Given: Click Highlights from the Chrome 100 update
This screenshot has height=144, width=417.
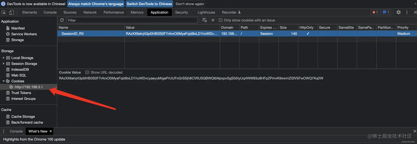Looking at the screenshot, I should [x=34, y=139].
